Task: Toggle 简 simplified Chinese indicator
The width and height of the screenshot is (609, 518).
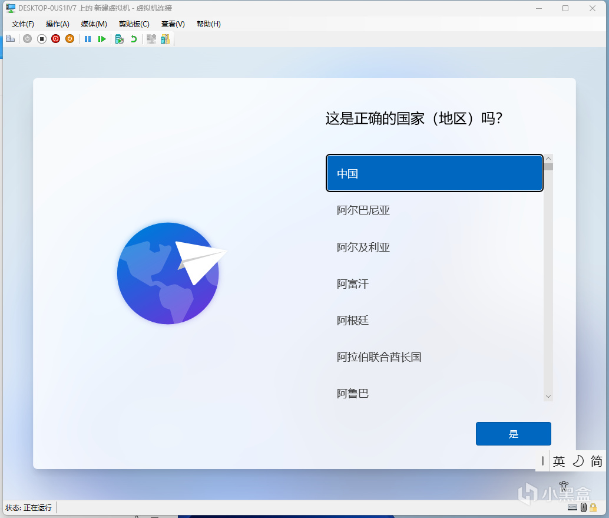Action: pyautogui.click(x=596, y=461)
